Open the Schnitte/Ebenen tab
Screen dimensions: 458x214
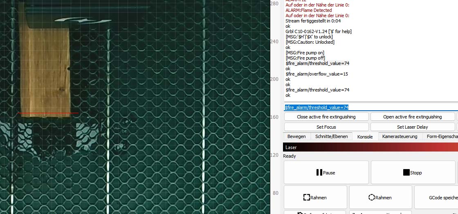click(331, 136)
